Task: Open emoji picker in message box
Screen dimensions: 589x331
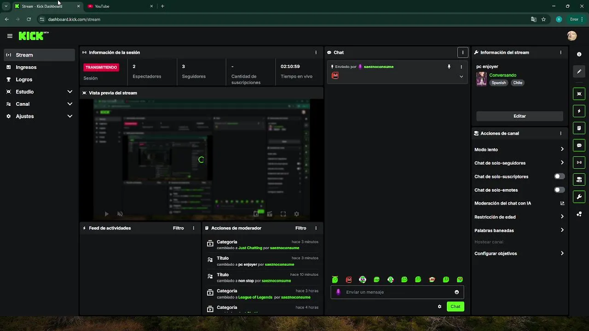Action: click(456, 292)
